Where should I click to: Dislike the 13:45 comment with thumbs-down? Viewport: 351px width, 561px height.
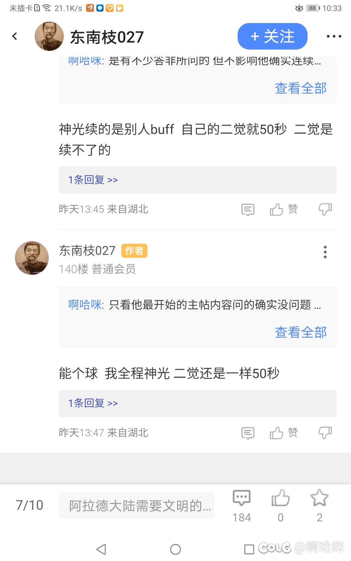(x=325, y=209)
